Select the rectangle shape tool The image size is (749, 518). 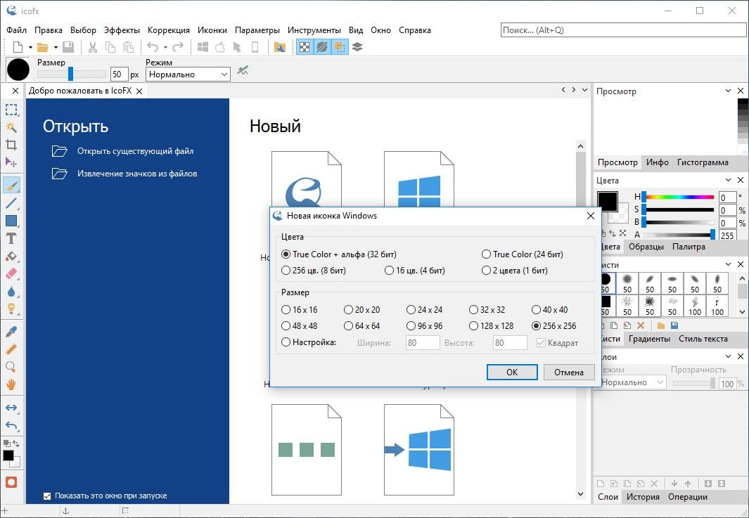click(x=11, y=221)
